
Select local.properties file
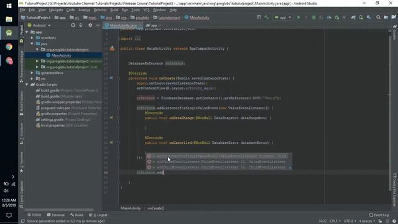pyautogui.click(x=62, y=126)
